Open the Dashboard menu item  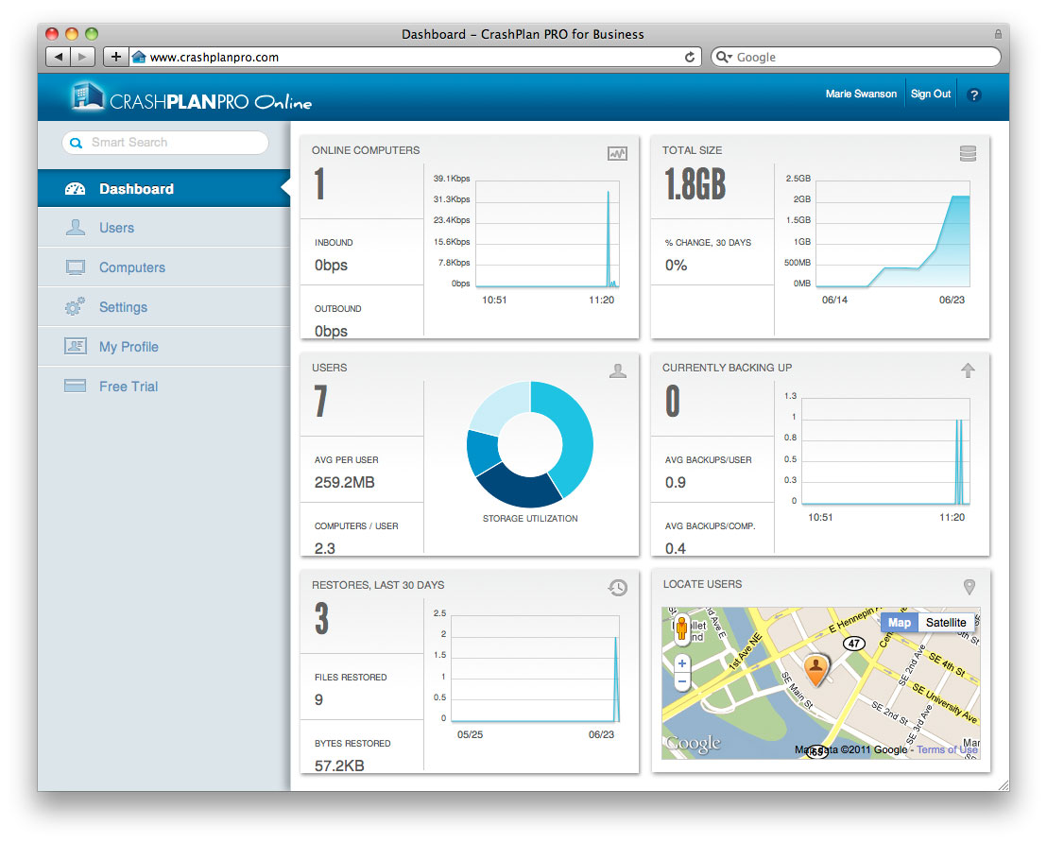click(x=164, y=188)
